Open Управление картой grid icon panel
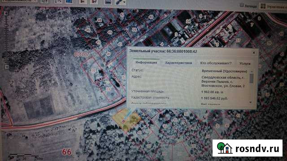The image size is (287, 161). (263, 6)
